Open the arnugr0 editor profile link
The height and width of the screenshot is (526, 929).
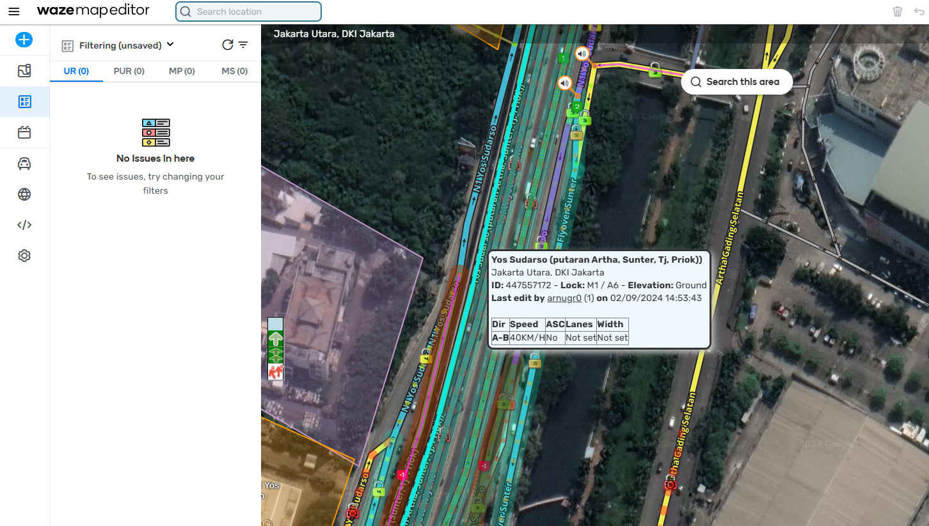[564, 298]
